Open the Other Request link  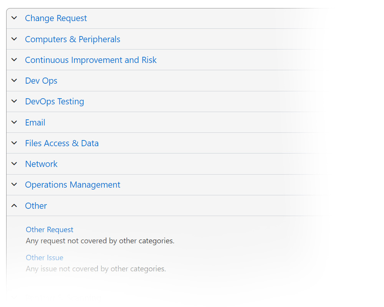[x=50, y=229]
